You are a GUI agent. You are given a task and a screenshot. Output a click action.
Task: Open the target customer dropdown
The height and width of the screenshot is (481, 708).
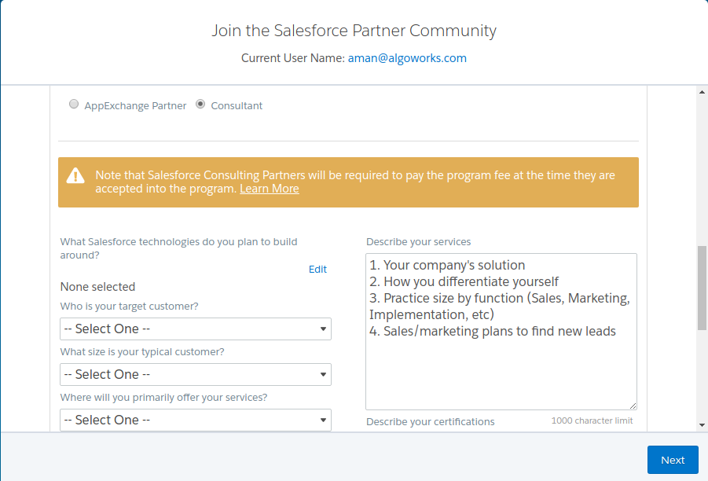(196, 329)
